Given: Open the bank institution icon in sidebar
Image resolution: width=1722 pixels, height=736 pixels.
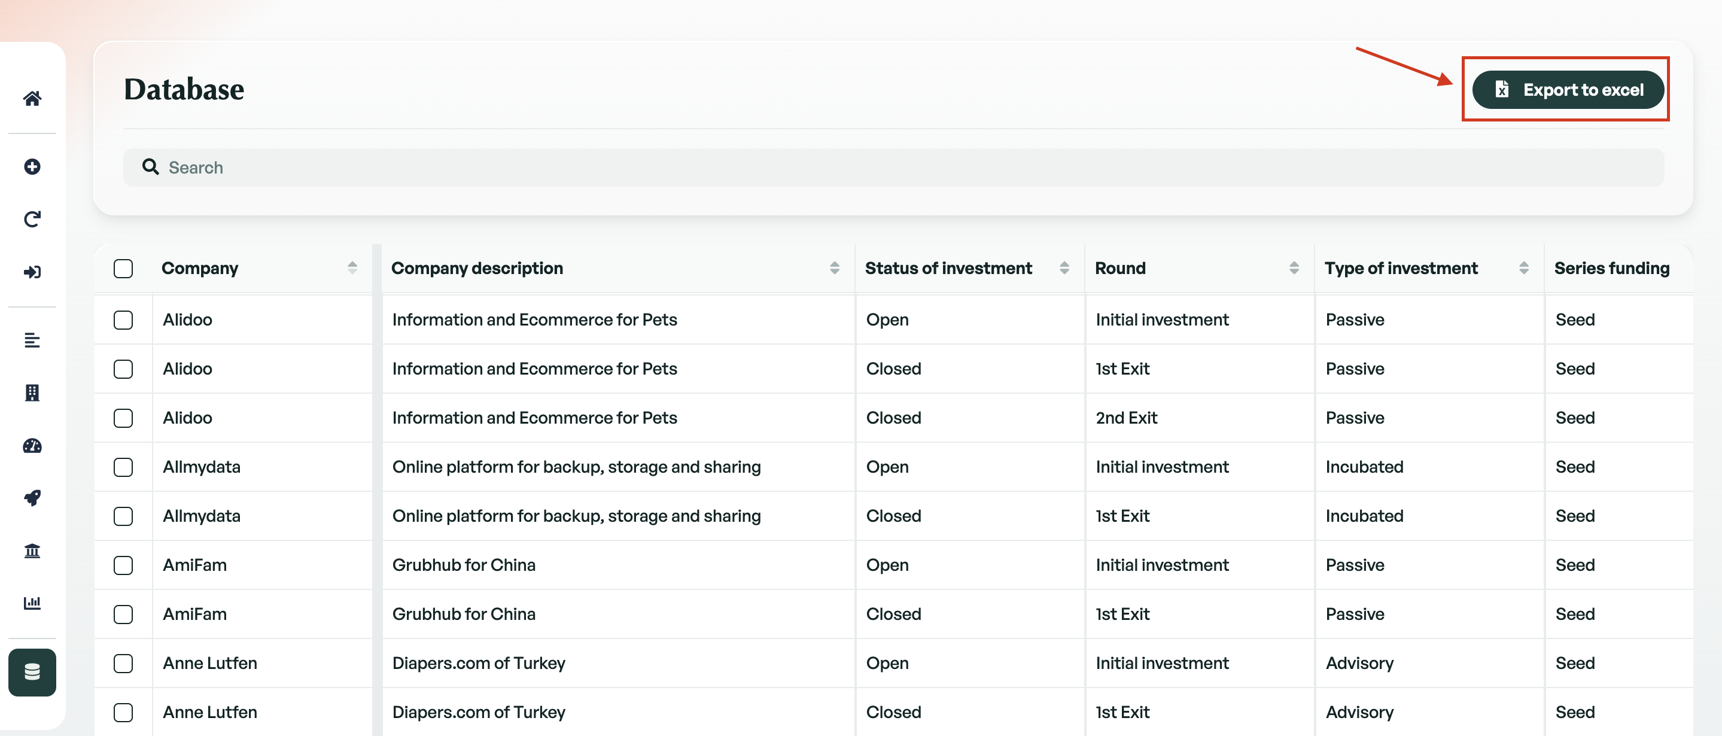Looking at the screenshot, I should click(32, 551).
